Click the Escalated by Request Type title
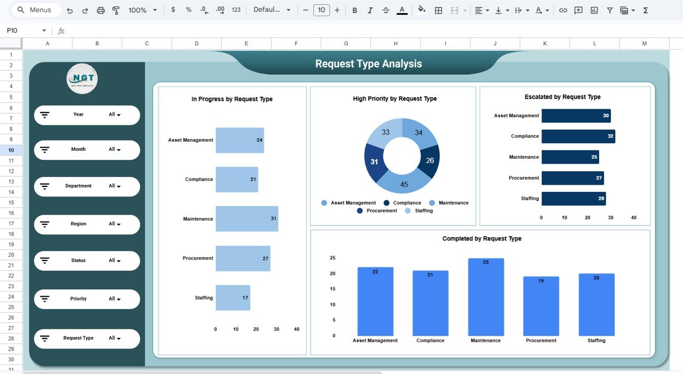The height and width of the screenshot is (374, 683). pos(563,97)
